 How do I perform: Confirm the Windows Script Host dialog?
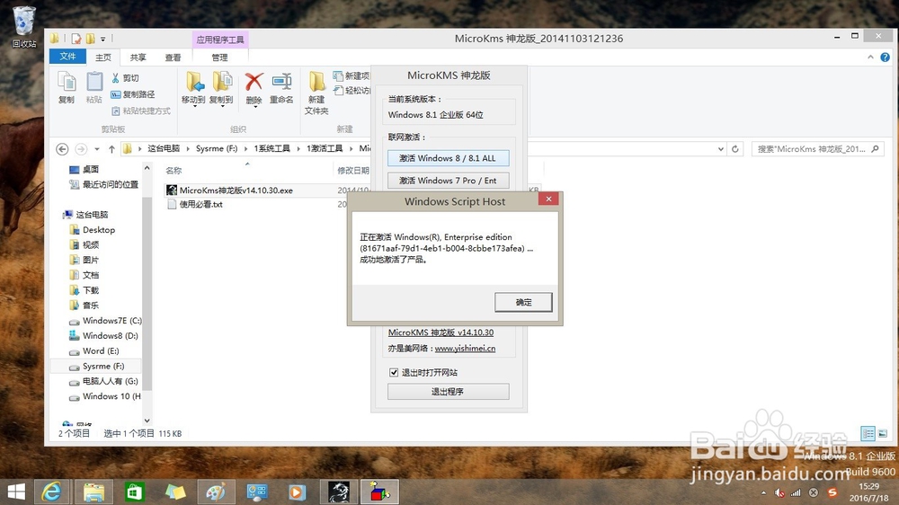coord(523,302)
